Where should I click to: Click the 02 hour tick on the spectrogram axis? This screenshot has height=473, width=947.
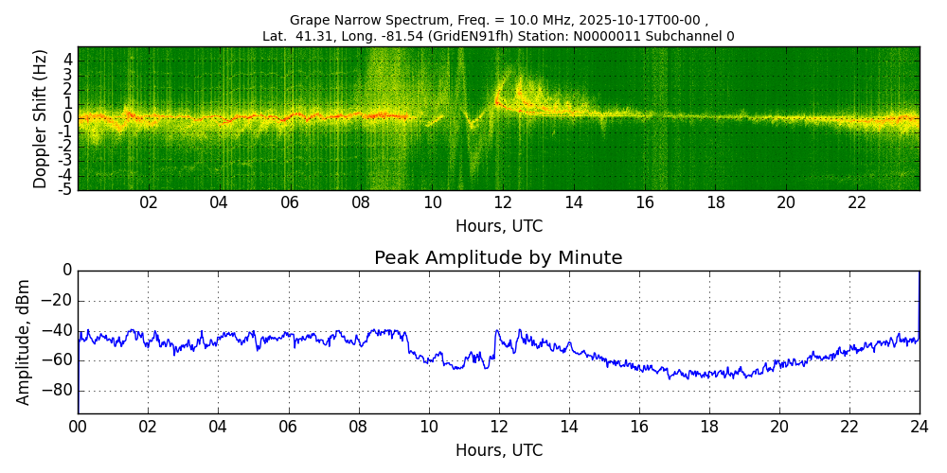[149, 202]
